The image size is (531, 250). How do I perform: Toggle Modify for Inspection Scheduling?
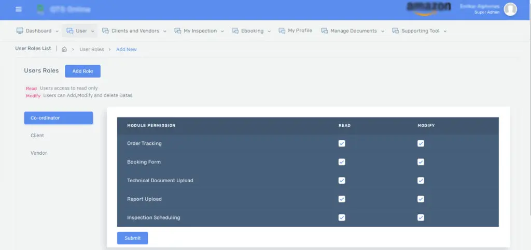pyautogui.click(x=421, y=218)
